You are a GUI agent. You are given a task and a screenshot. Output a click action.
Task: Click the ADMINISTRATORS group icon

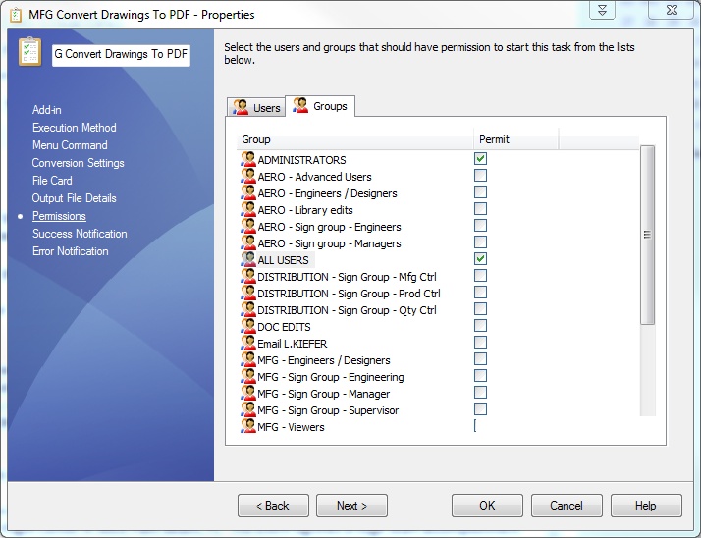click(x=248, y=159)
